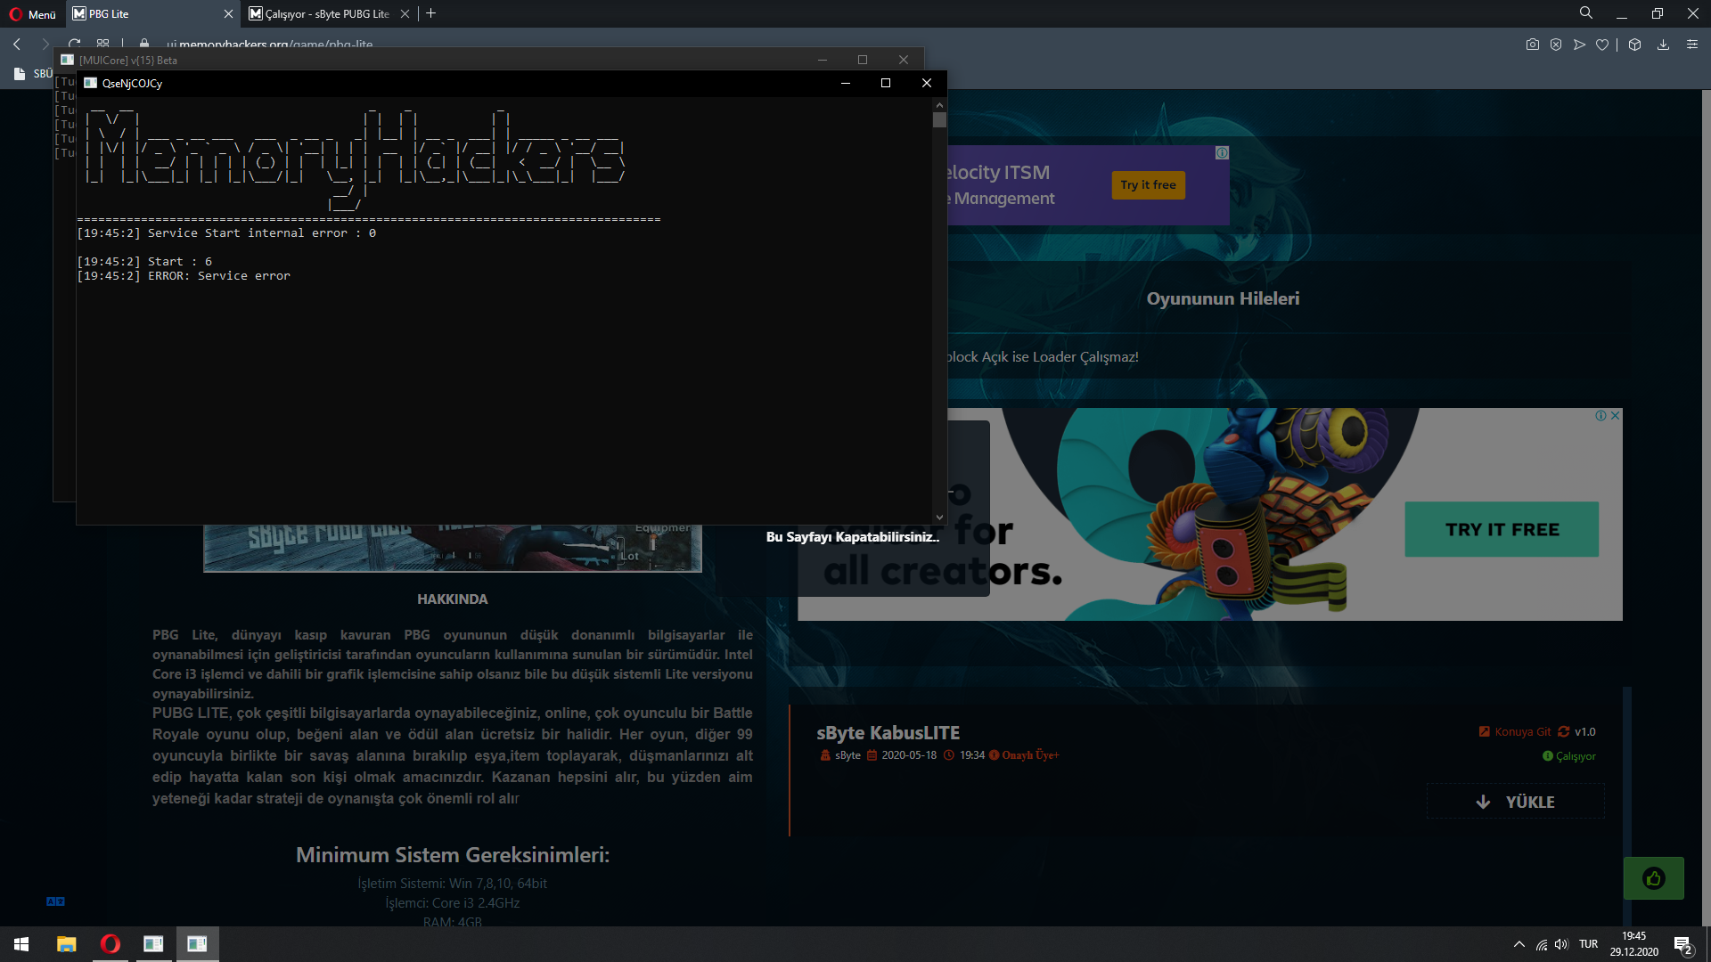
Task: Click the send (My Flow) arrow icon
Action: click(x=1579, y=45)
